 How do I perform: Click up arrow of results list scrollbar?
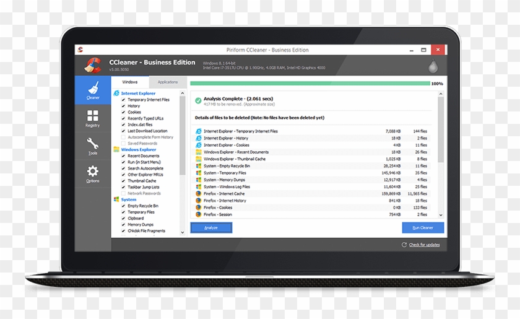pyautogui.click(x=441, y=94)
